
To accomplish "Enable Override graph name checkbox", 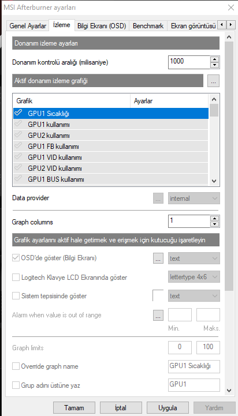I will pyautogui.click(x=16, y=366).
